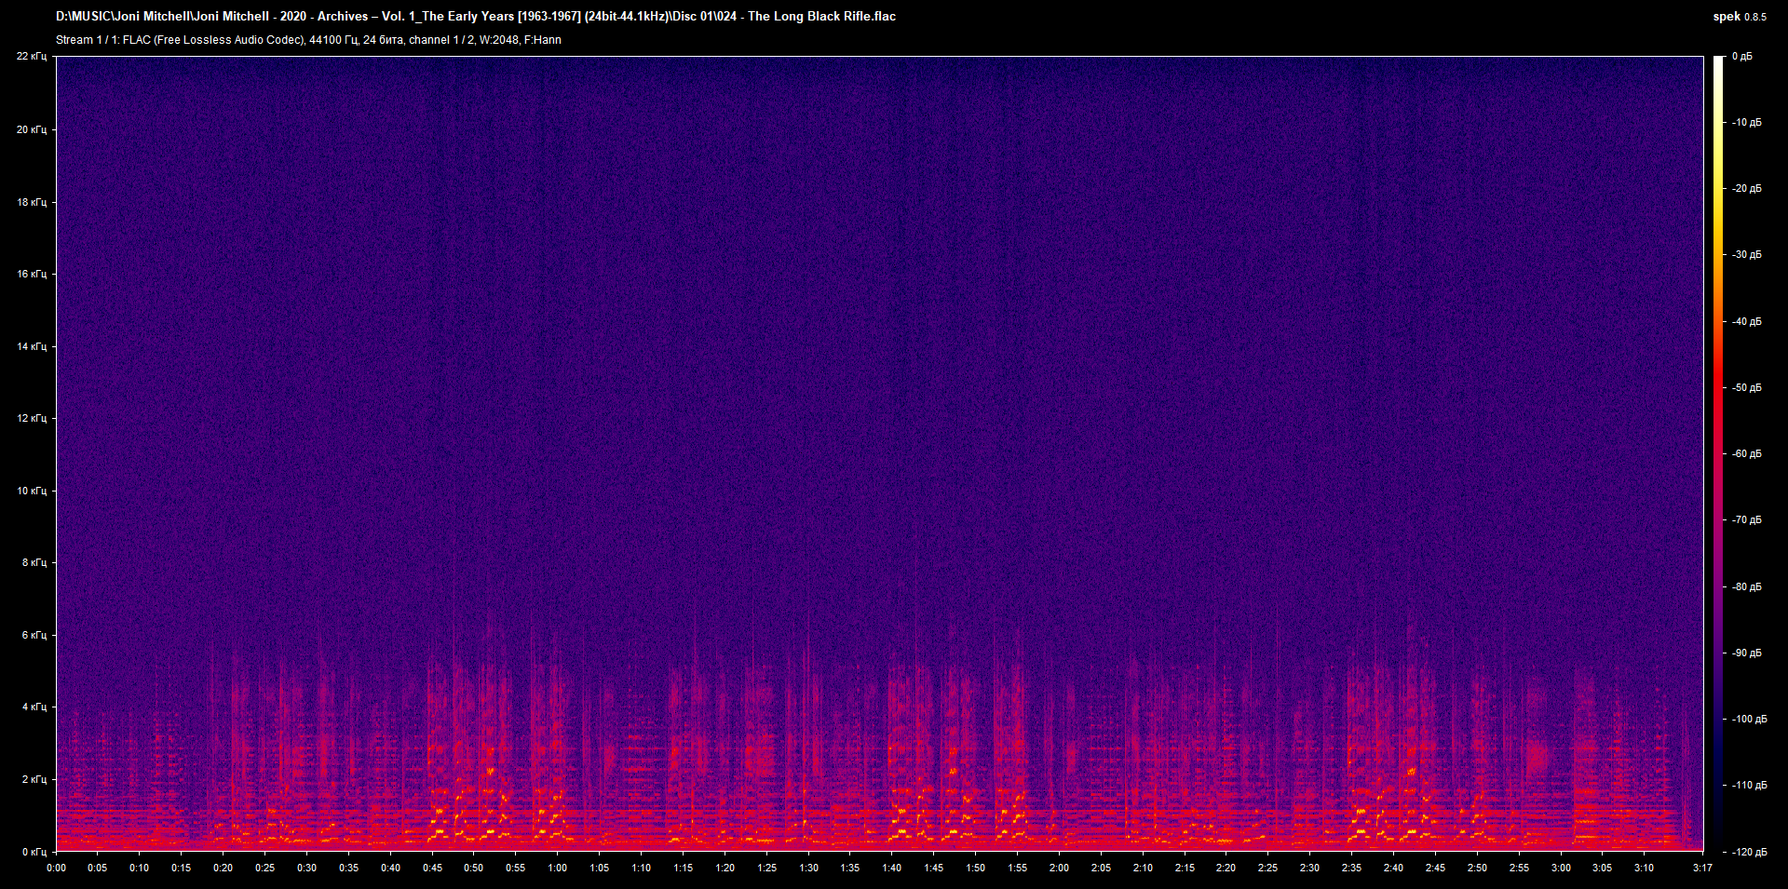Click the W:2048 window size indicator
The image size is (1788, 889).
[x=503, y=40]
